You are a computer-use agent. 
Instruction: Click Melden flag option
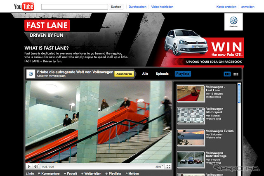point(132,174)
